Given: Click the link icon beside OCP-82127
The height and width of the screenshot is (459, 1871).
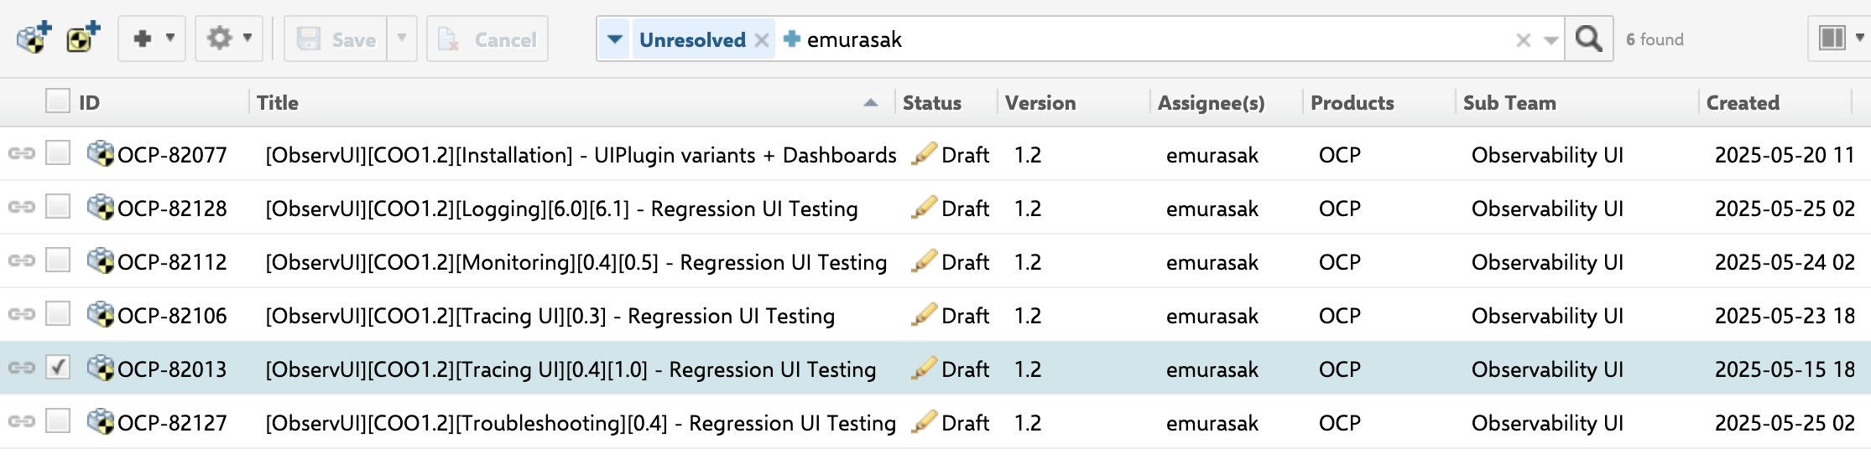Looking at the screenshot, I should pos(22,422).
